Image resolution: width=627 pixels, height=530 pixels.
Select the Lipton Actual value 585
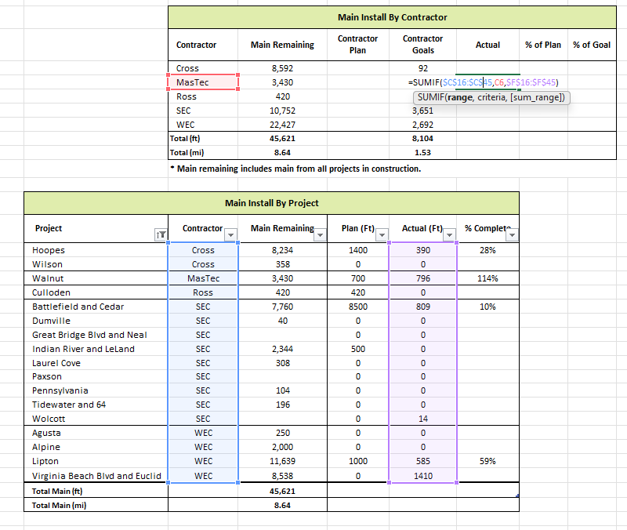point(422,461)
